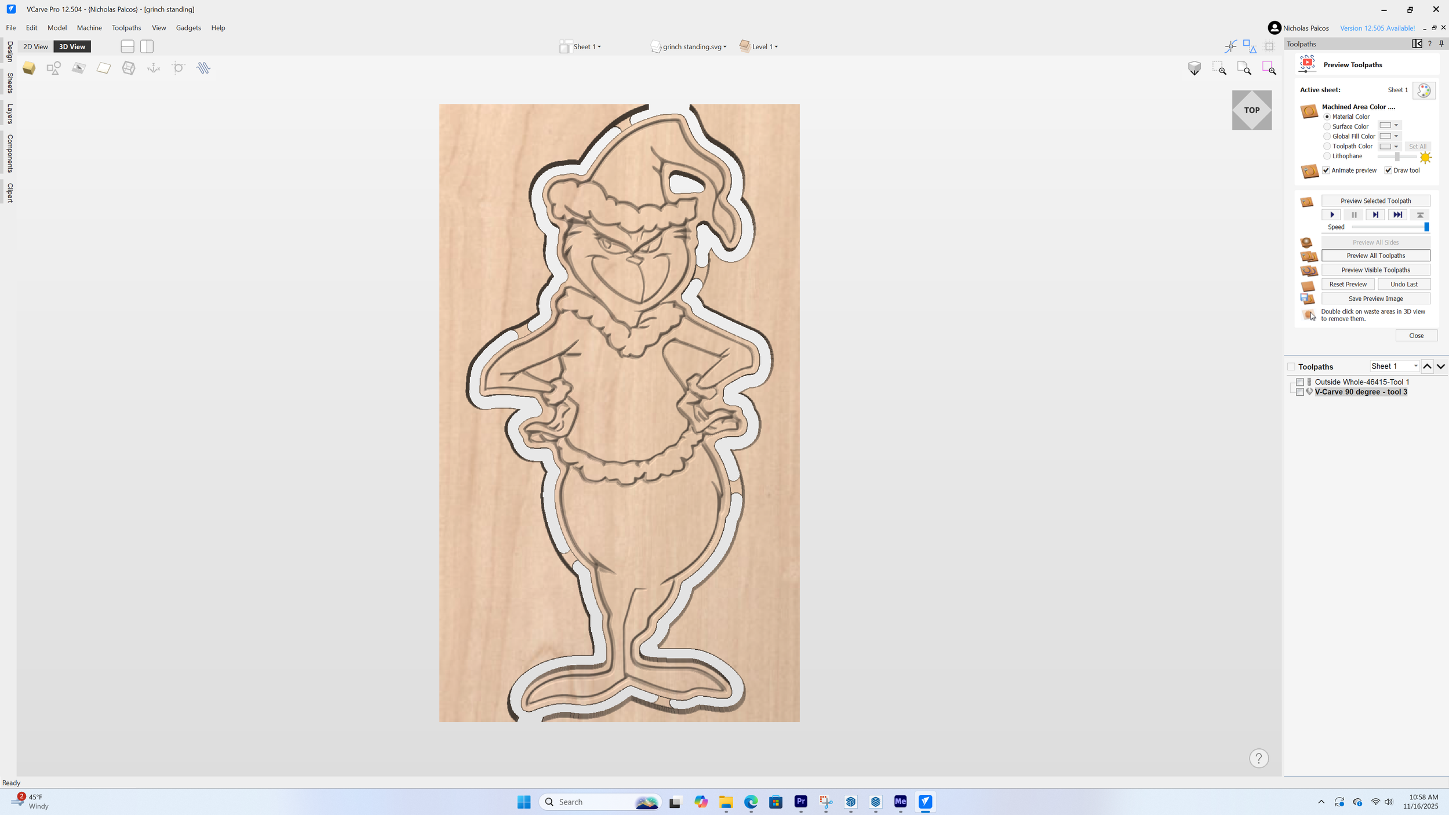This screenshot has height=815, width=1449.
Task: Open the Toolpaths menu
Action: (126, 28)
